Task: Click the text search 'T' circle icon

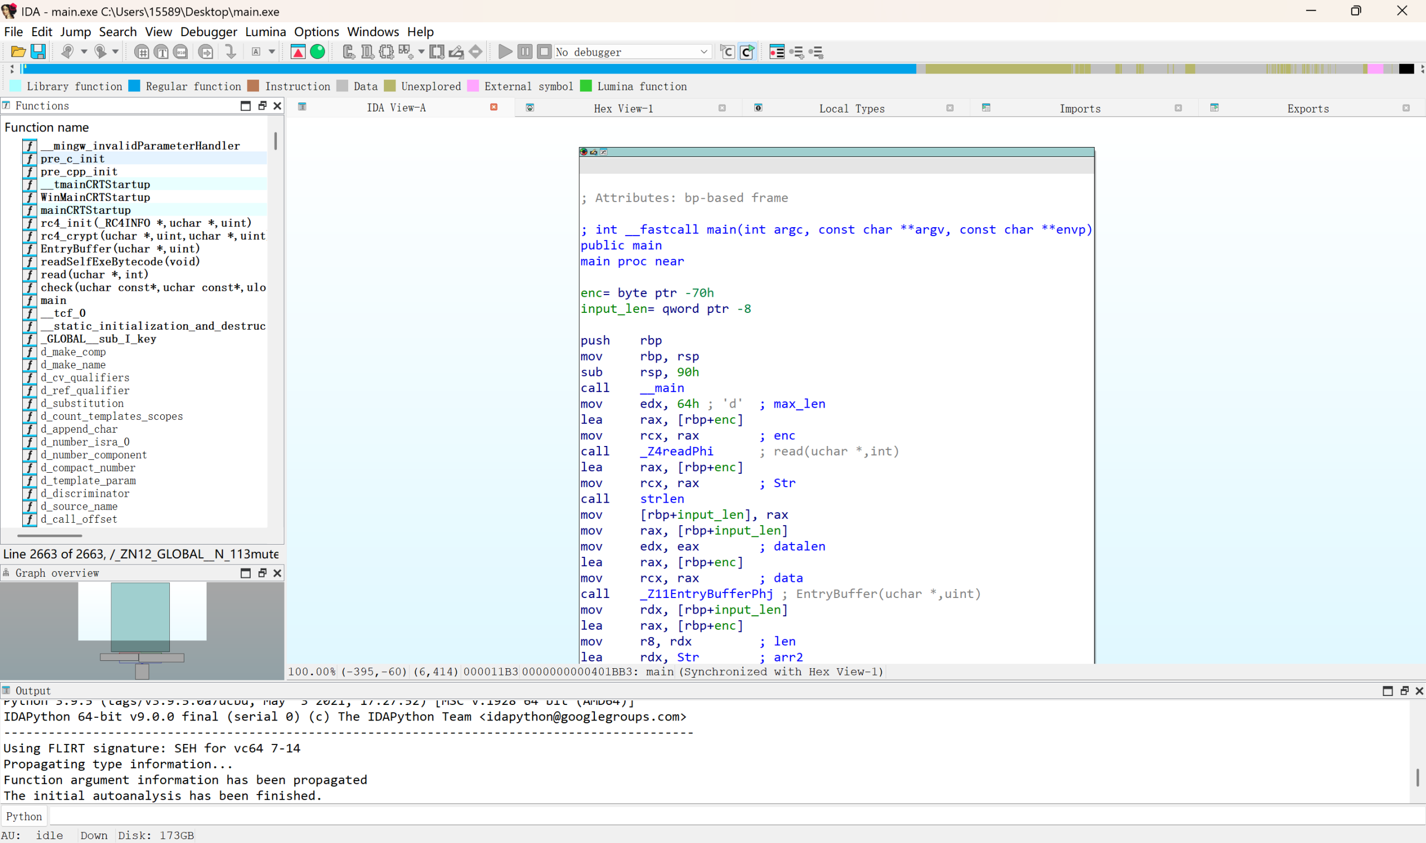Action: [162, 52]
